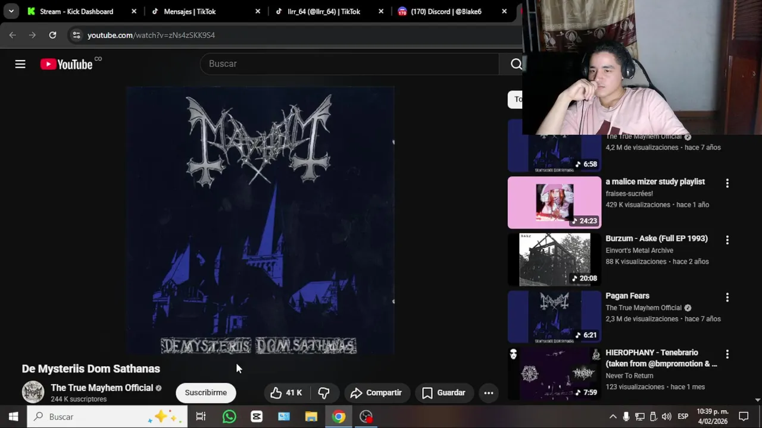Open the 6:58 Mayhem video thumbnail
762x428 pixels.
click(554, 154)
